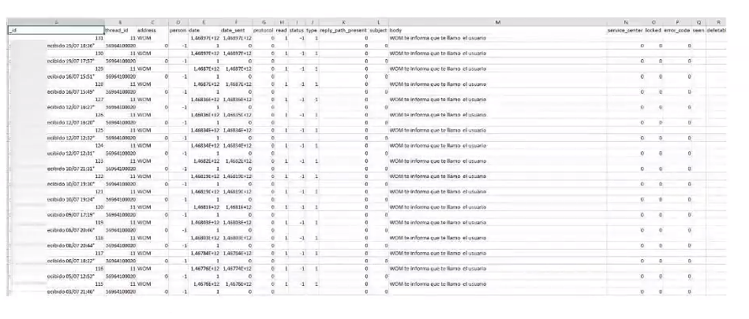Screen dimensions: 749x319
Task: Select column M header
Action: pos(497,22)
